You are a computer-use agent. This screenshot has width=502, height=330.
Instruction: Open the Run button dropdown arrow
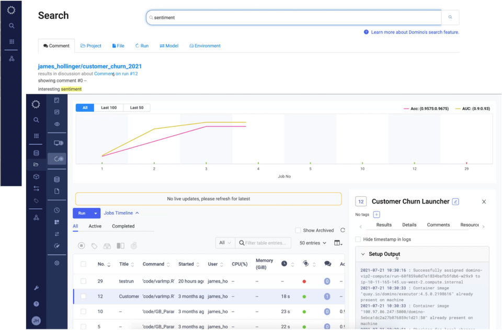96,213
